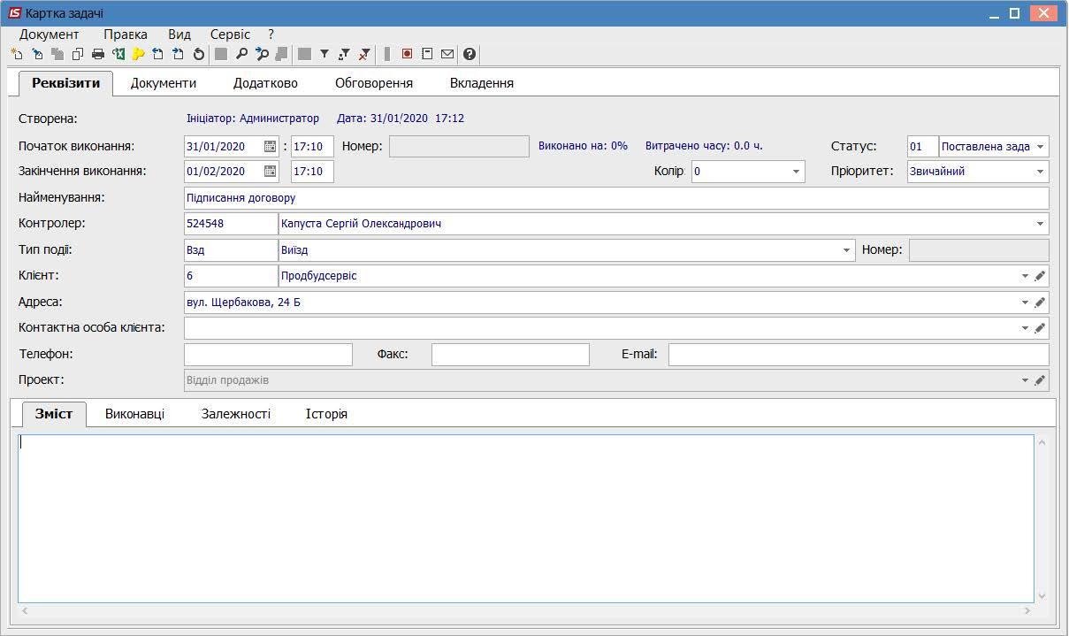Click the printer toolbar icon
Image resolution: width=1069 pixels, height=636 pixels.
click(98, 54)
